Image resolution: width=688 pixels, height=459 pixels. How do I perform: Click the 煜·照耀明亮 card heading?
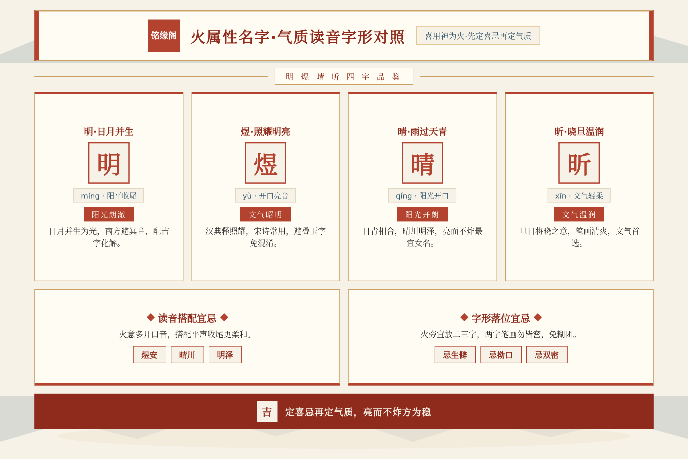click(x=265, y=131)
